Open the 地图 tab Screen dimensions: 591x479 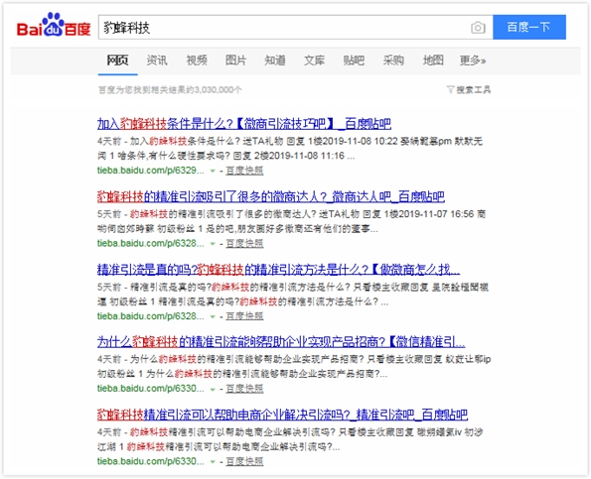pyautogui.click(x=433, y=60)
